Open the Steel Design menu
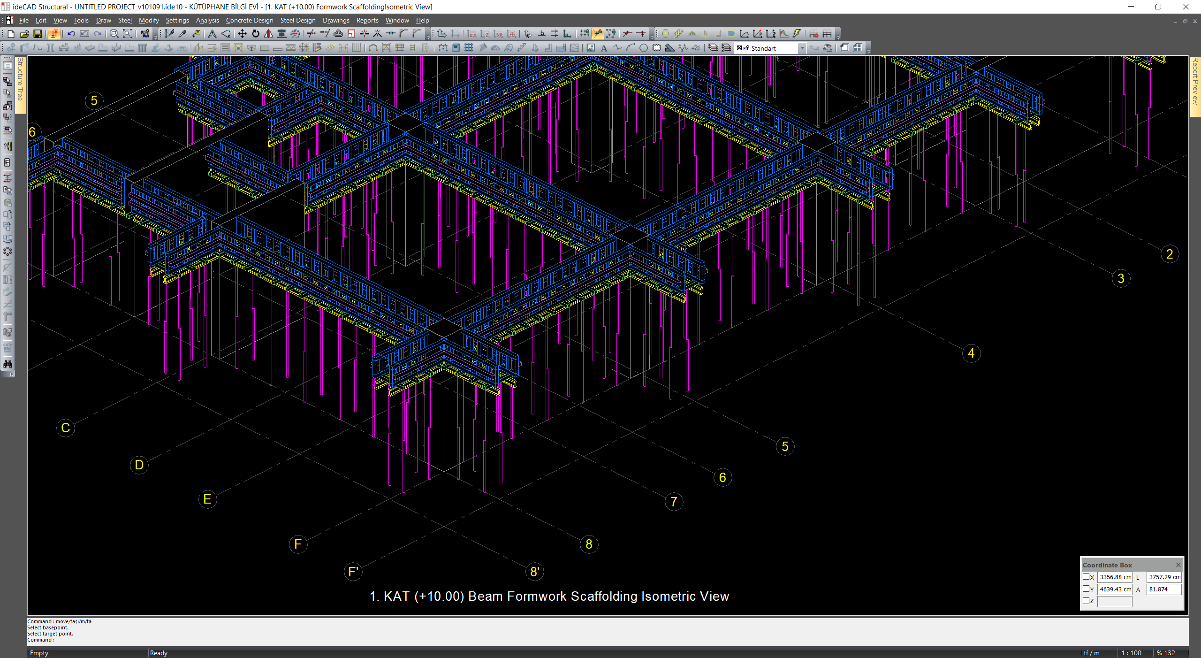 point(298,20)
